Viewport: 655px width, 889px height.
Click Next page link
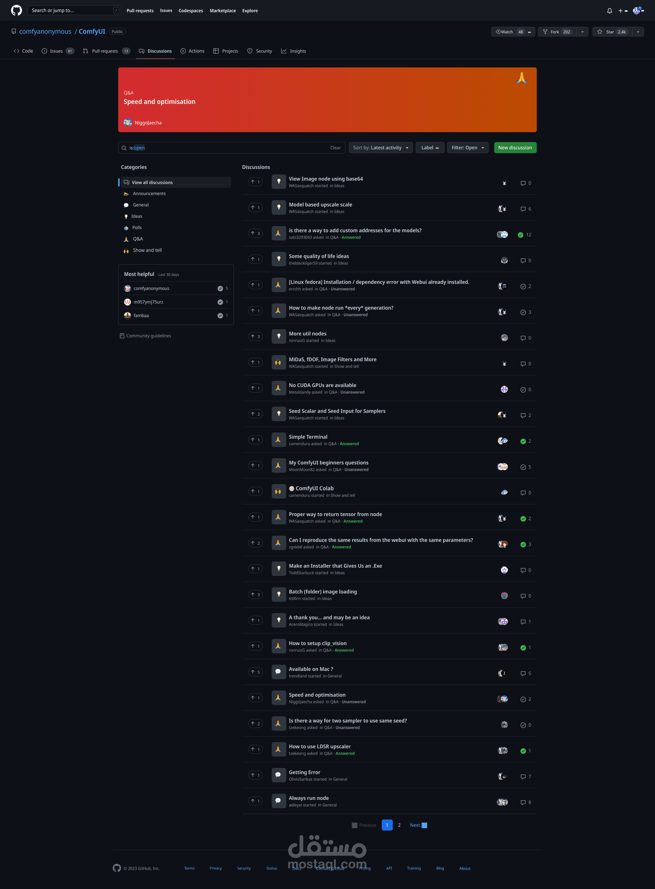tap(418, 825)
